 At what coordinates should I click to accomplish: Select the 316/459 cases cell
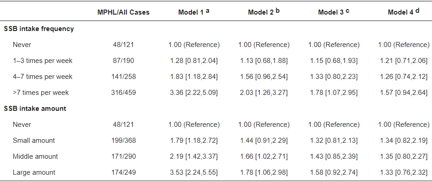(x=123, y=93)
